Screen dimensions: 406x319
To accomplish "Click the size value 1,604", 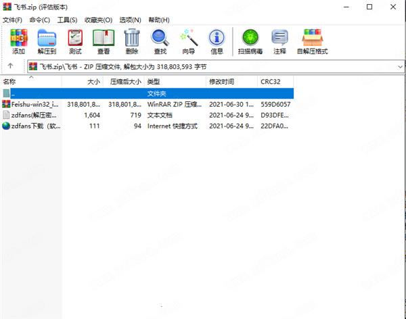I will [92, 115].
